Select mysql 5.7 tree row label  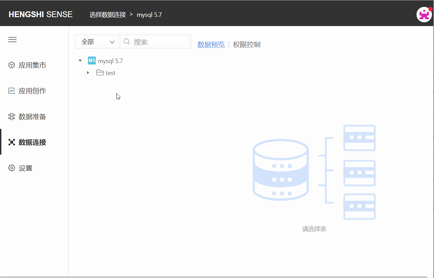pos(110,61)
